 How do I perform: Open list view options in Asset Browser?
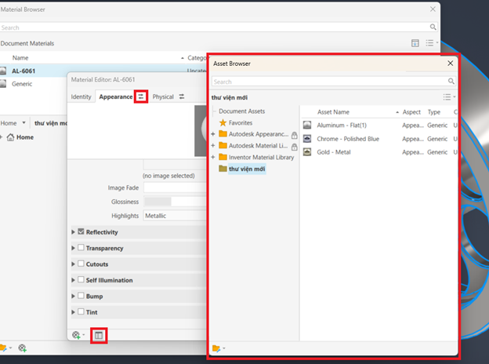(x=449, y=97)
